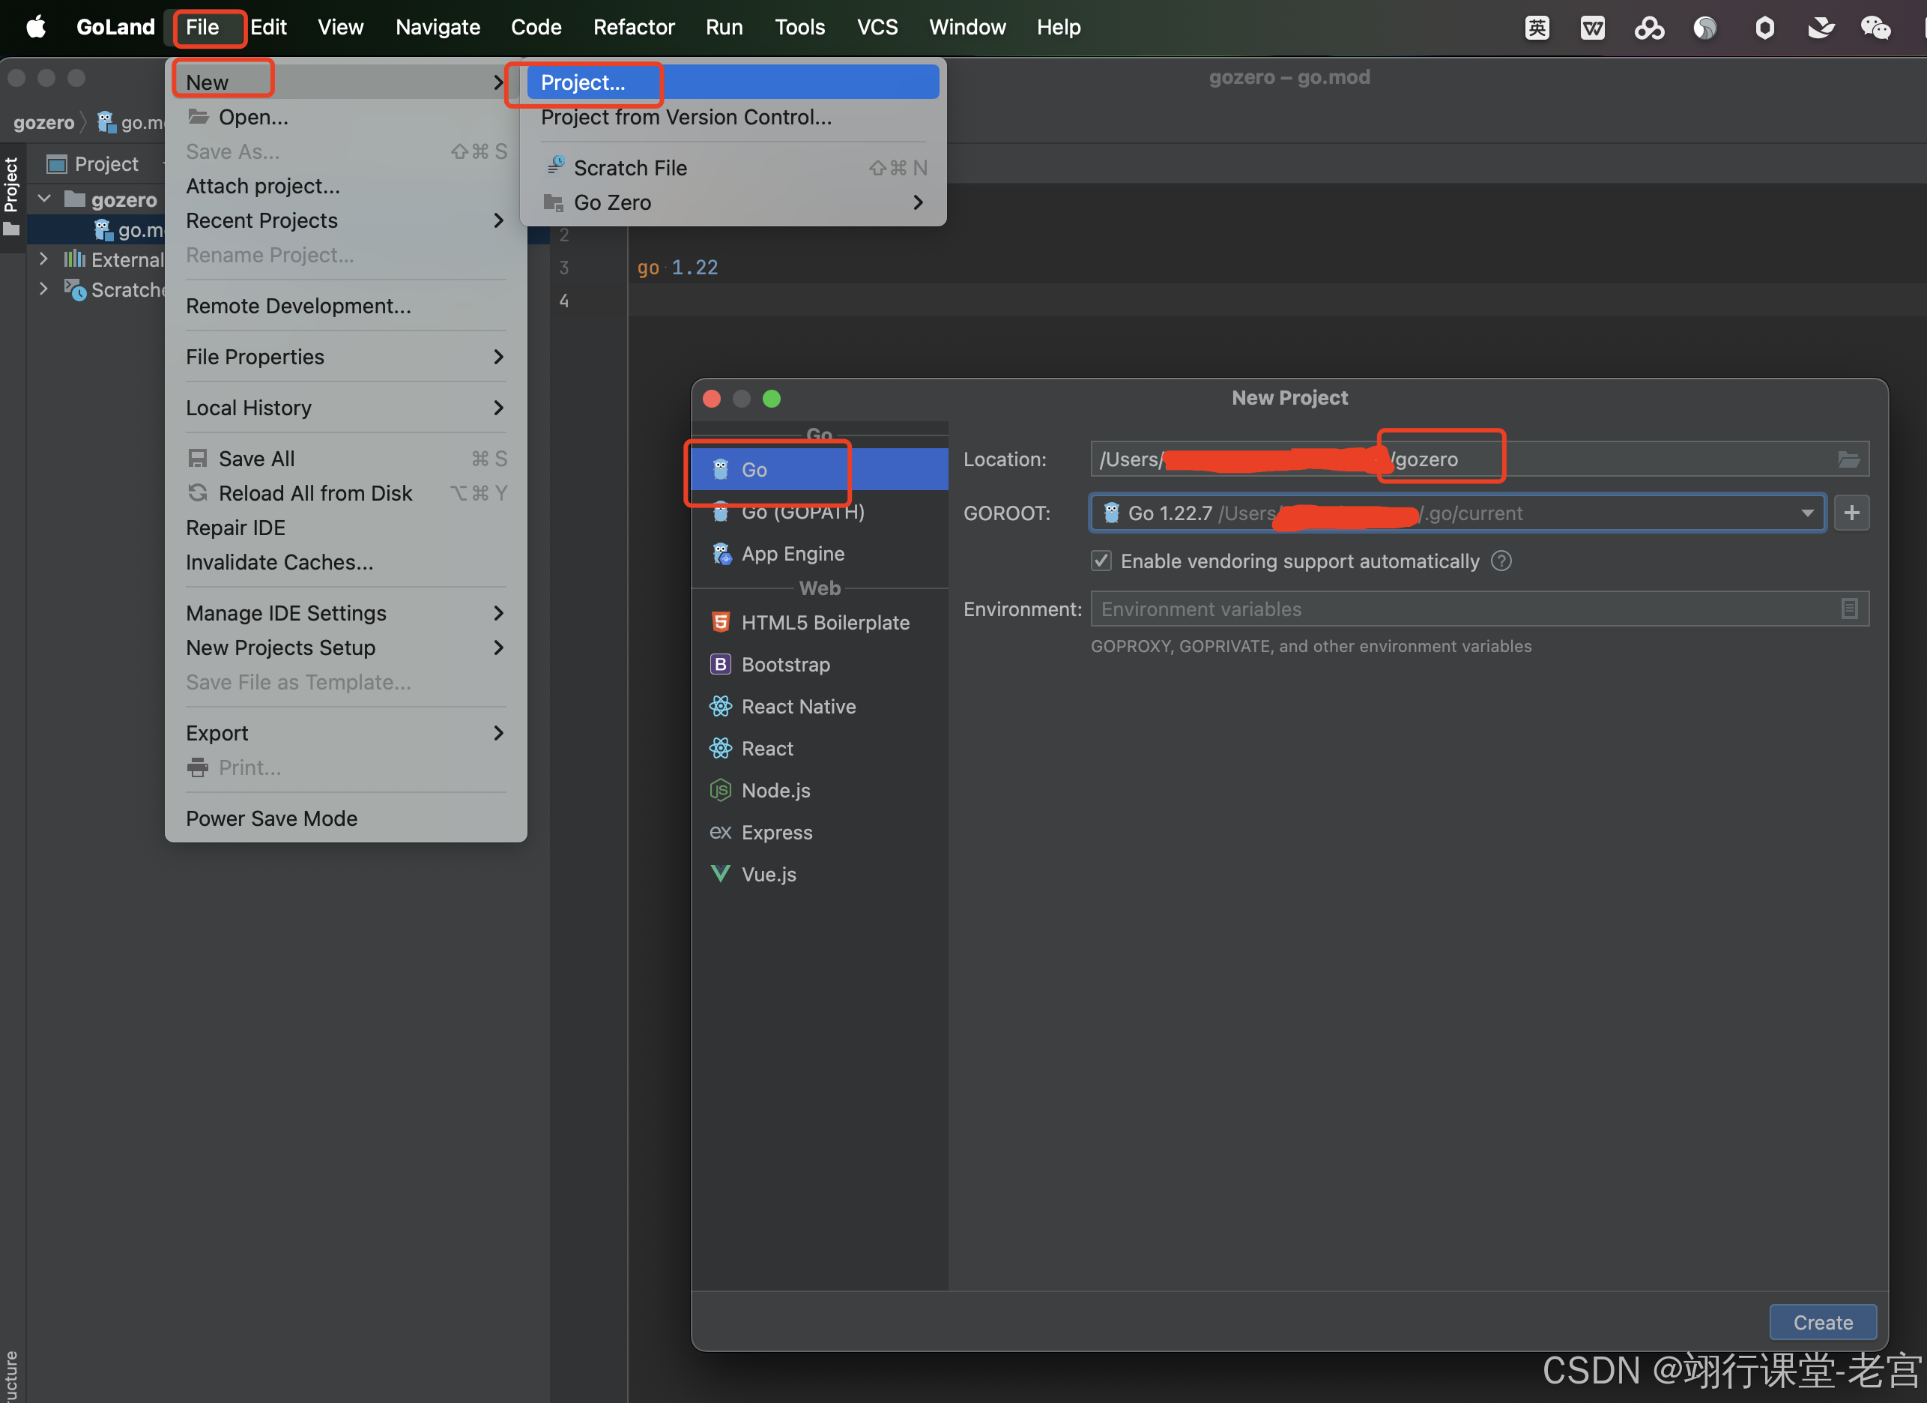Choose React Native project template
1927x1403 pixels.
click(x=819, y=706)
